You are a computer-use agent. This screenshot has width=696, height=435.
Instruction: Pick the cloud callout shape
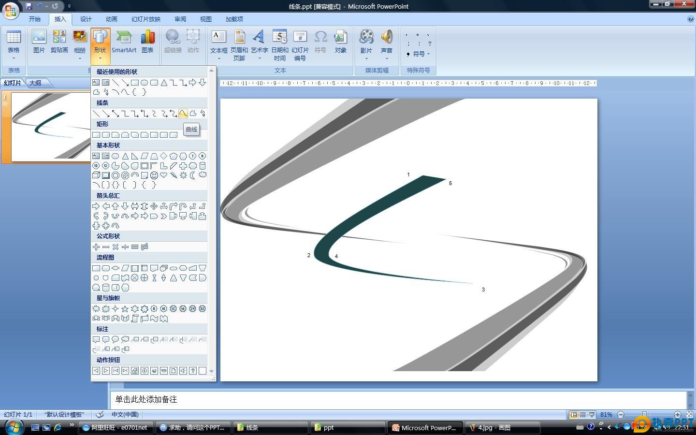point(125,340)
